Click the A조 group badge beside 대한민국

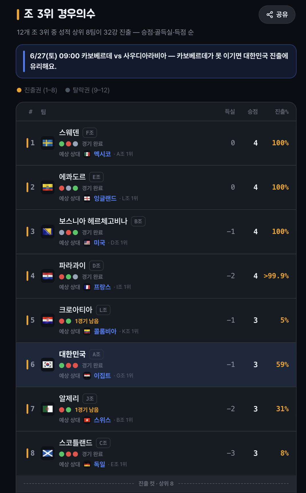(96, 354)
